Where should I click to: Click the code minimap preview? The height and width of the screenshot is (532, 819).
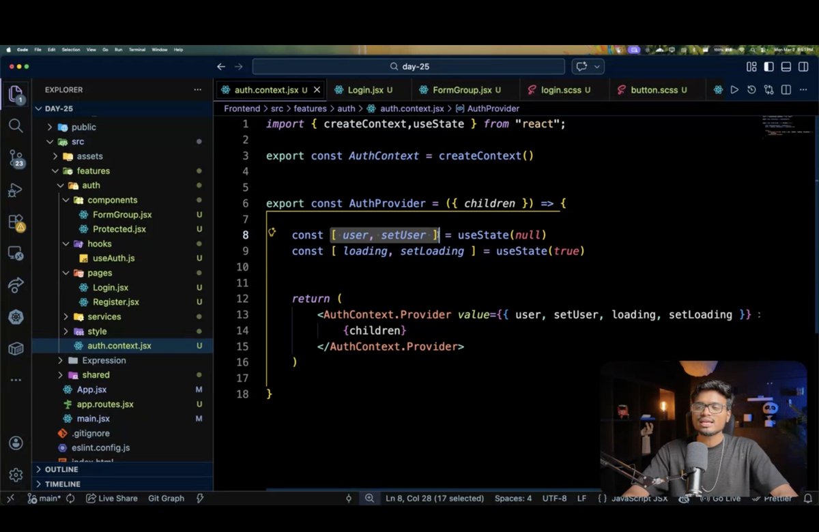tap(786, 126)
